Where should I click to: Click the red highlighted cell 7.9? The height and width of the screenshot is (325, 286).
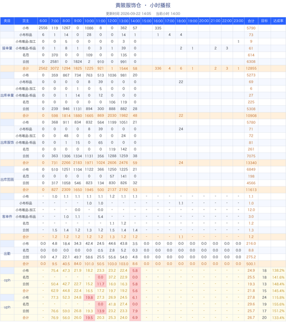(x=135, y=311)
